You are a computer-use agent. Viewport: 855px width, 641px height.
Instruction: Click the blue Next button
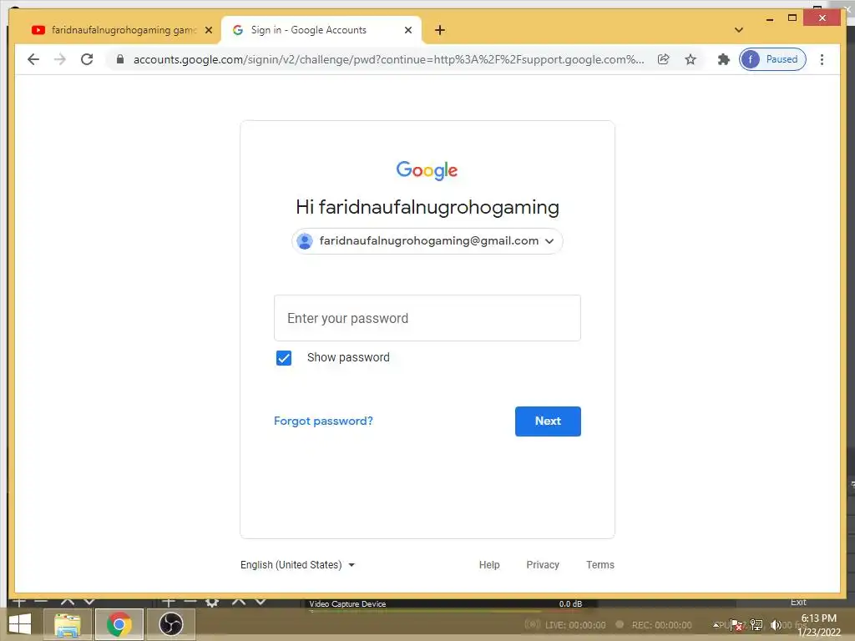548,421
